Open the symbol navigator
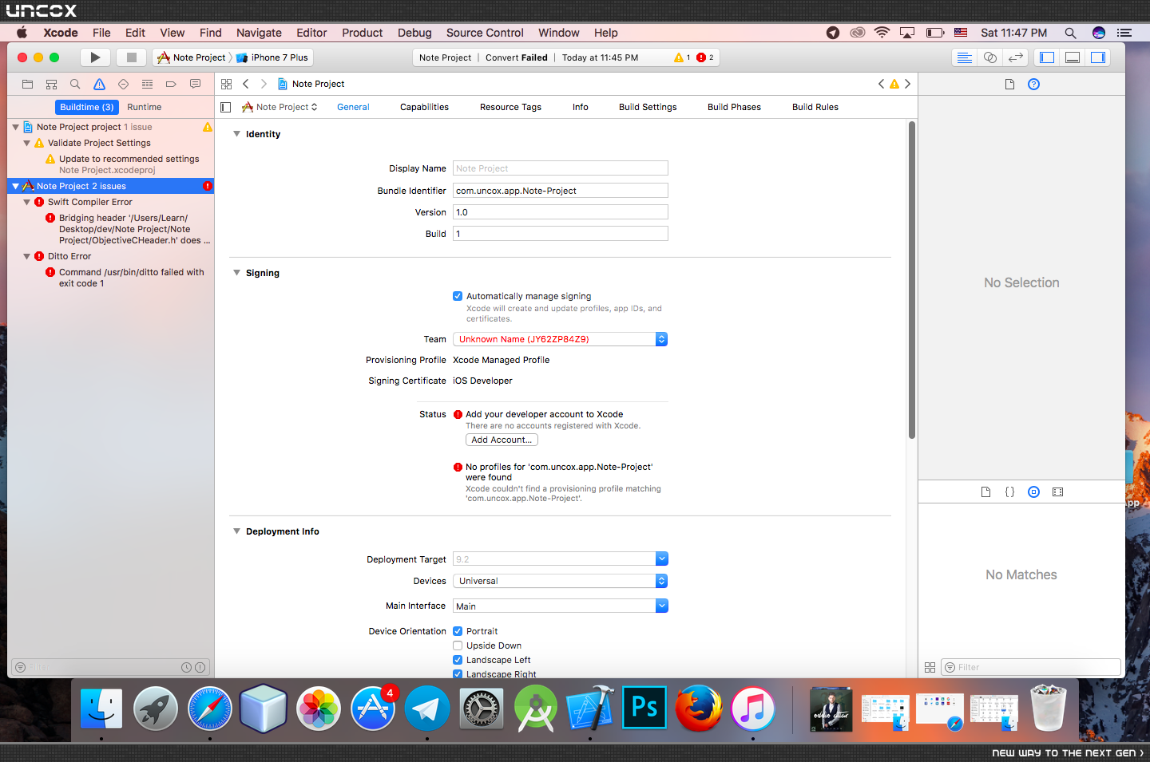The image size is (1150, 762). click(51, 84)
